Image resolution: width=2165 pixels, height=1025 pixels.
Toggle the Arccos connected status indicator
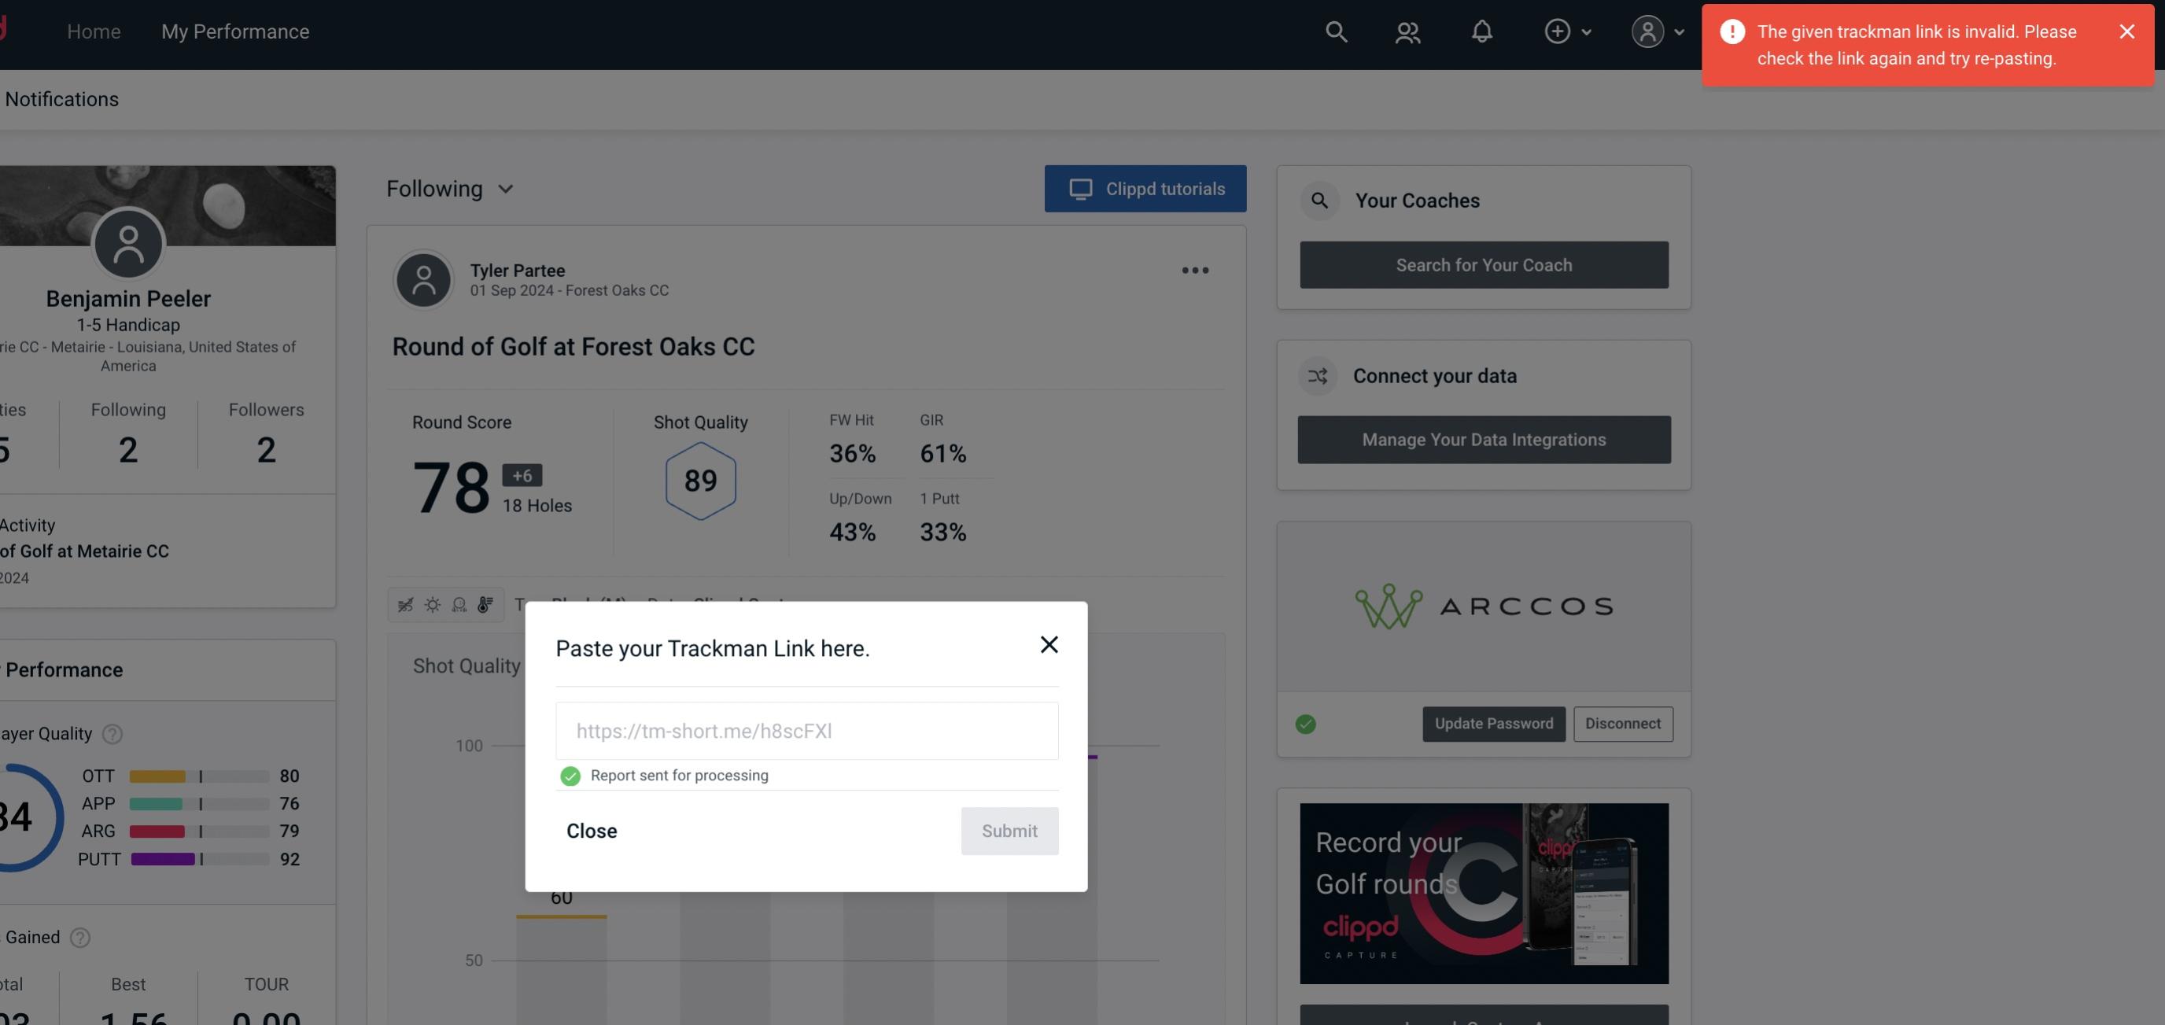point(1306,724)
